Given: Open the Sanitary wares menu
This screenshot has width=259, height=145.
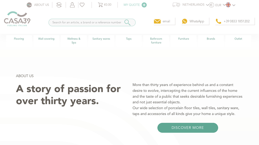Looking at the screenshot, I should point(101,39).
